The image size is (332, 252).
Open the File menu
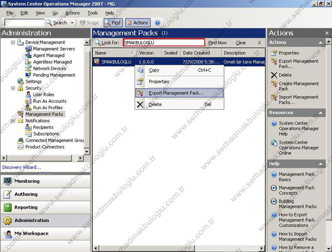click(x=10, y=13)
